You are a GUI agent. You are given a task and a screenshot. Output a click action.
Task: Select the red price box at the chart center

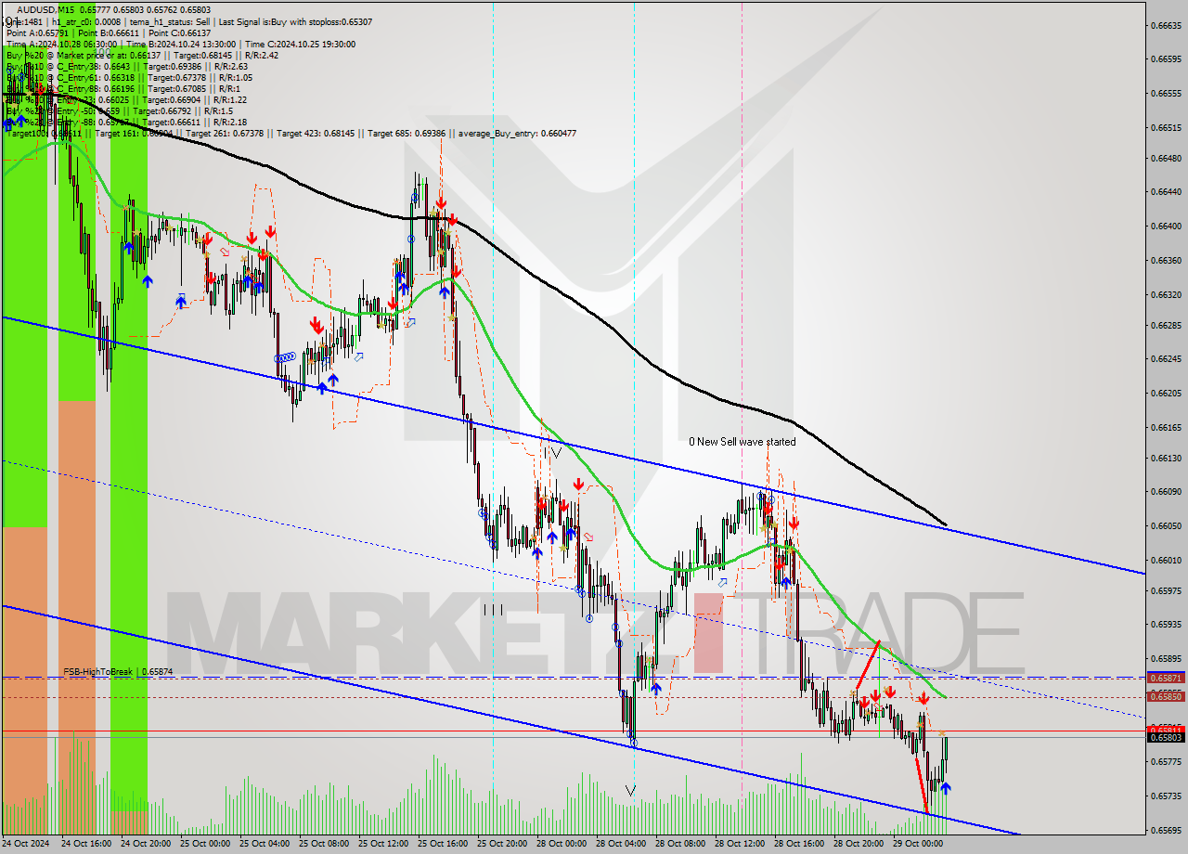pos(707,633)
